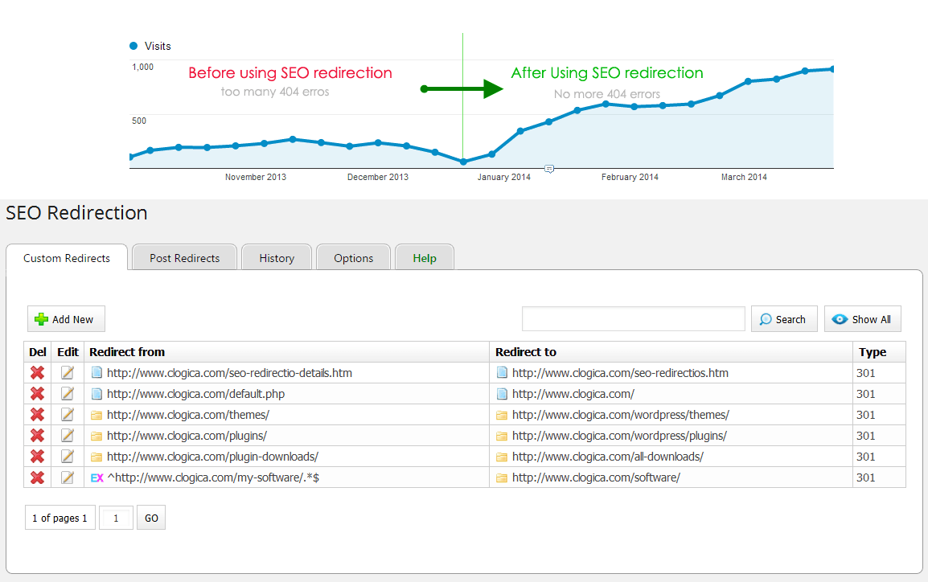The image size is (928, 582).
Task: Delete the default.php redirect entry
Action: pos(36,394)
